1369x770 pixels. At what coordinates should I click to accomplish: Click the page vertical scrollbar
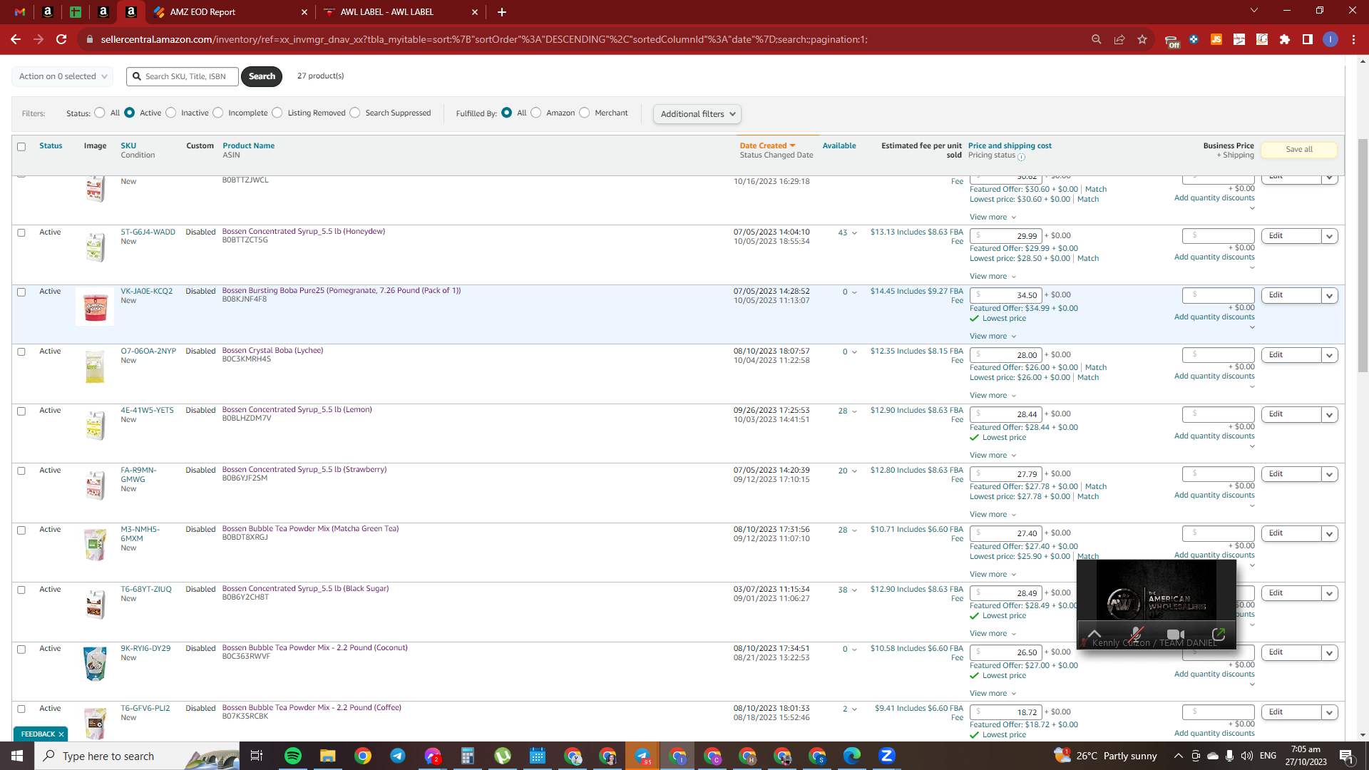coord(1363,255)
